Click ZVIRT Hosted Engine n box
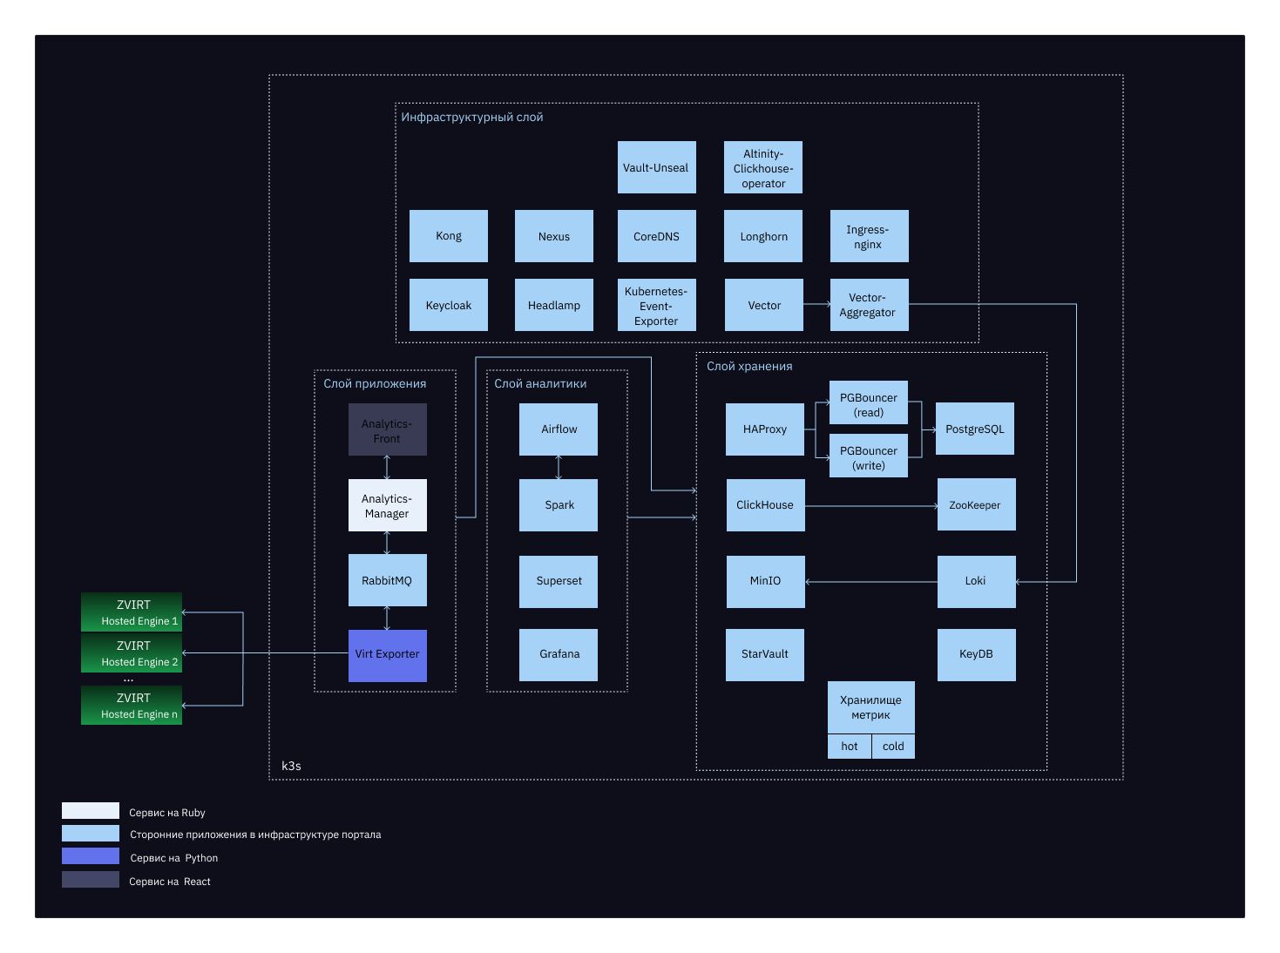 pos(132,706)
